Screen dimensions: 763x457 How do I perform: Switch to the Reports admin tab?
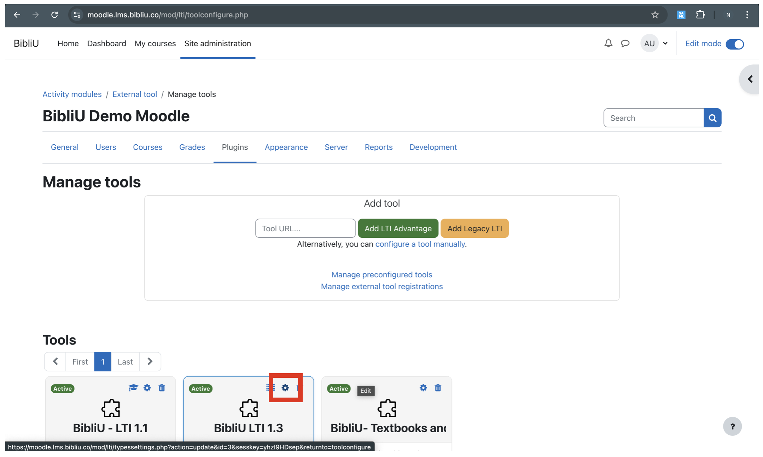(379, 147)
